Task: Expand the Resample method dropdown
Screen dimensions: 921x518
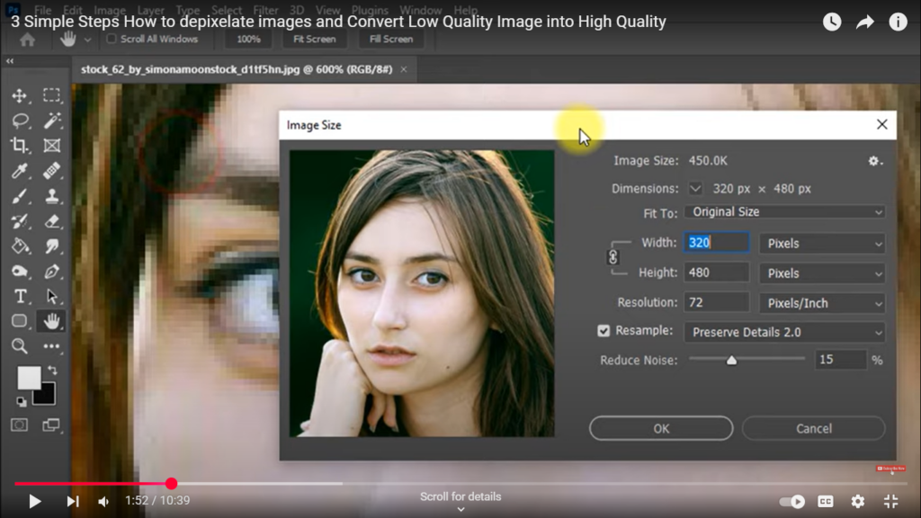Action: click(784, 332)
